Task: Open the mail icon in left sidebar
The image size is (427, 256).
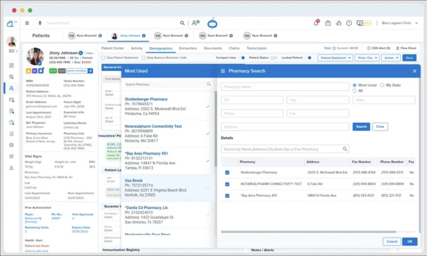Action: point(11,100)
